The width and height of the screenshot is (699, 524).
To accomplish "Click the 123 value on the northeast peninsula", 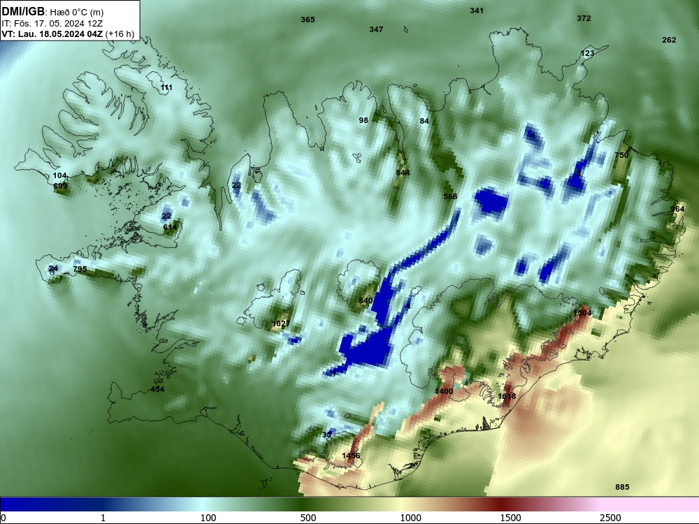I will click(x=588, y=54).
